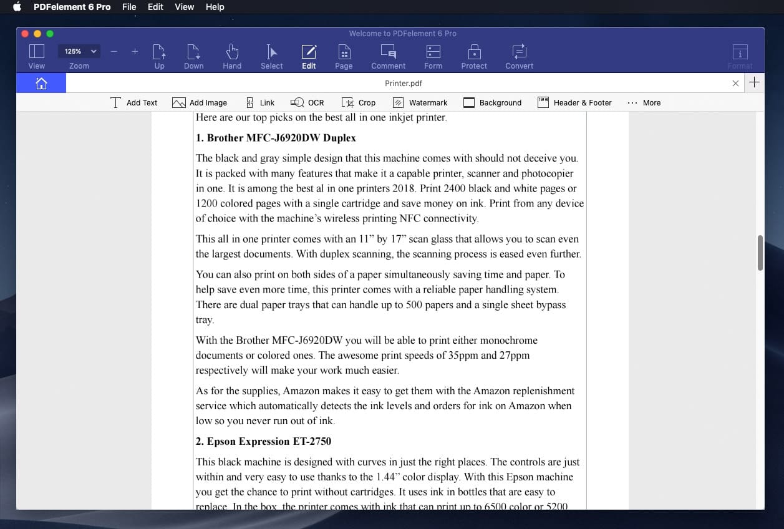Open the File menu
This screenshot has width=784, height=529.
click(129, 7)
